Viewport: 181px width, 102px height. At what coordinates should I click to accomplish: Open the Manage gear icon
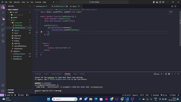pos(3,91)
